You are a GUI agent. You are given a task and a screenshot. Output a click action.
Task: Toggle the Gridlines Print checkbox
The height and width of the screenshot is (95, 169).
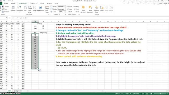[68, 12]
